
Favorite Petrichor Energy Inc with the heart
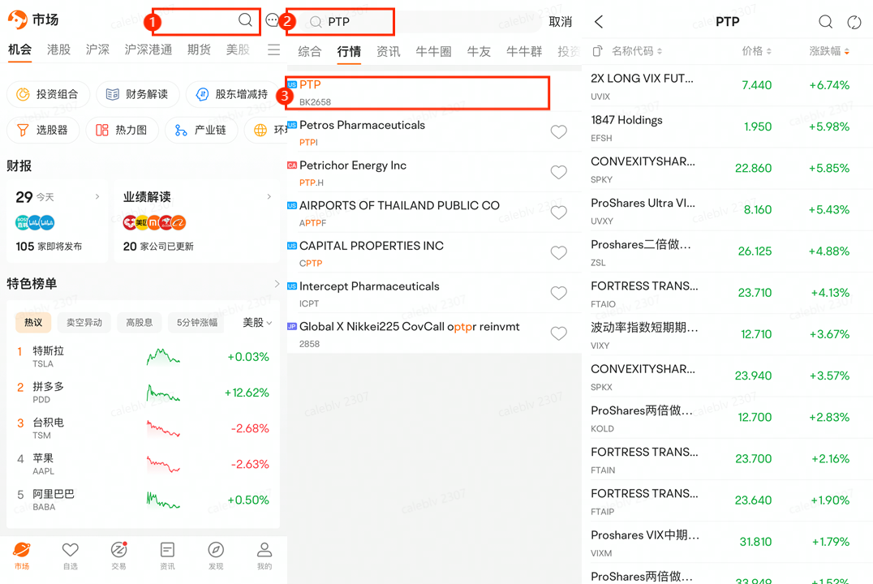pyautogui.click(x=558, y=172)
